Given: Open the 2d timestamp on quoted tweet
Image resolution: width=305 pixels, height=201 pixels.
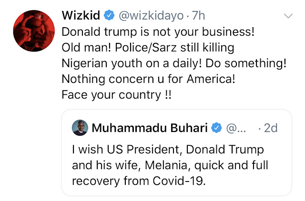Looking at the screenshot, I should coord(270,128).
